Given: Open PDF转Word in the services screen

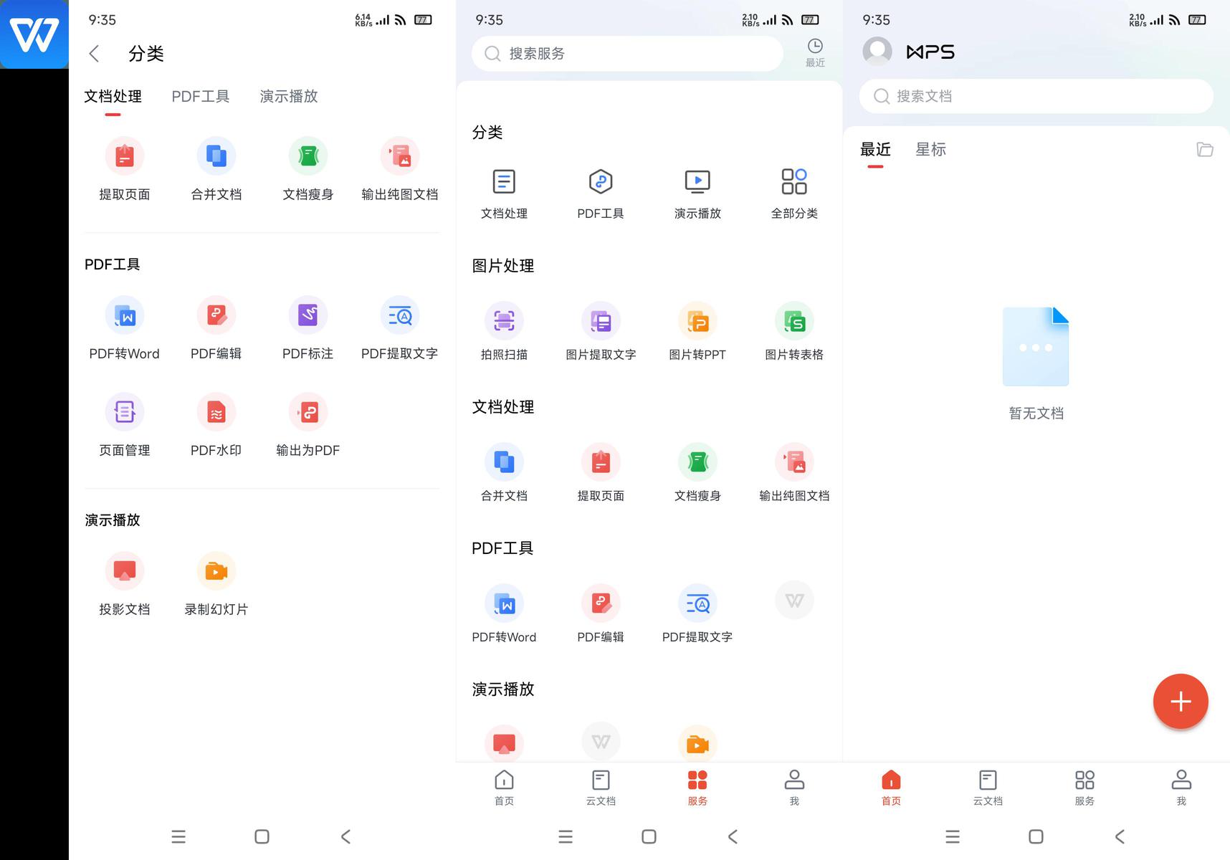Looking at the screenshot, I should pos(504,613).
